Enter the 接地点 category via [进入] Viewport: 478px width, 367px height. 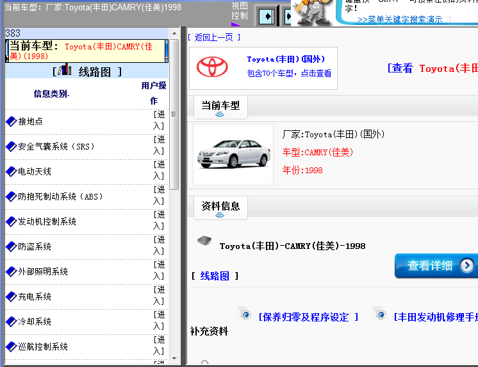(x=159, y=120)
